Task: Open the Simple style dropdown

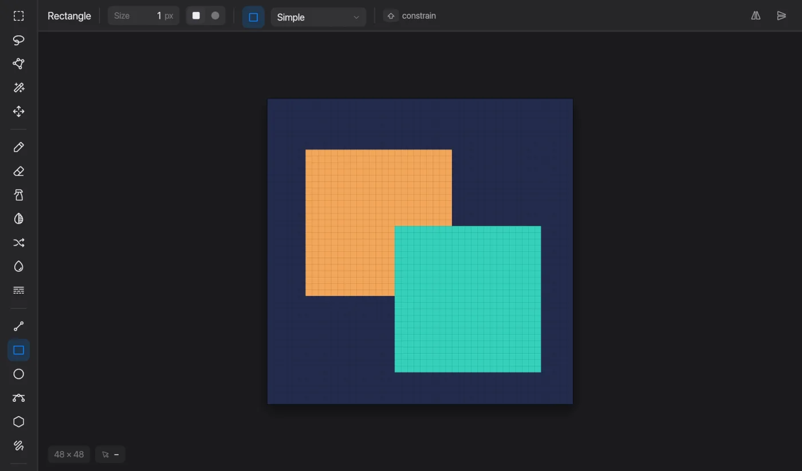Action: point(319,17)
